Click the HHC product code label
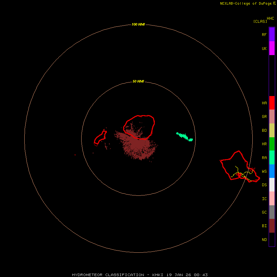277x277 pixels. pyautogui.click(x=270, y=18)
